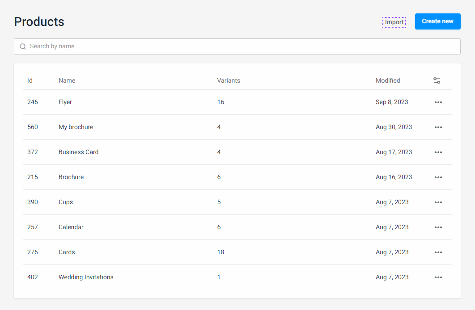Click id 246 in the table

point(32,102)
